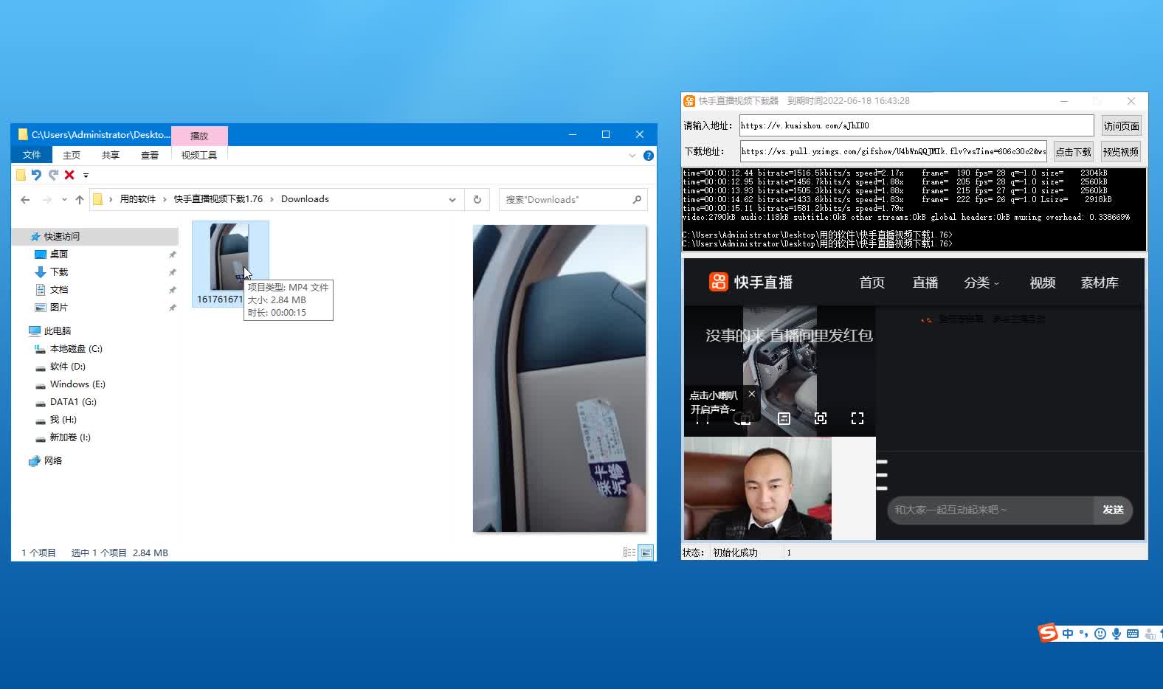Select 此电脑 in the navigation pane

click(x=58, y=331)
